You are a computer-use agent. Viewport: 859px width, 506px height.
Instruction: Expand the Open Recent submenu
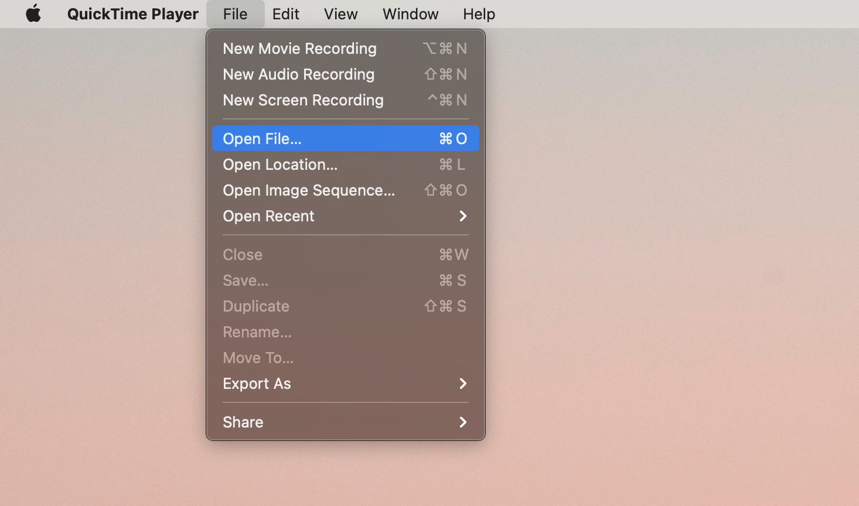268,216
